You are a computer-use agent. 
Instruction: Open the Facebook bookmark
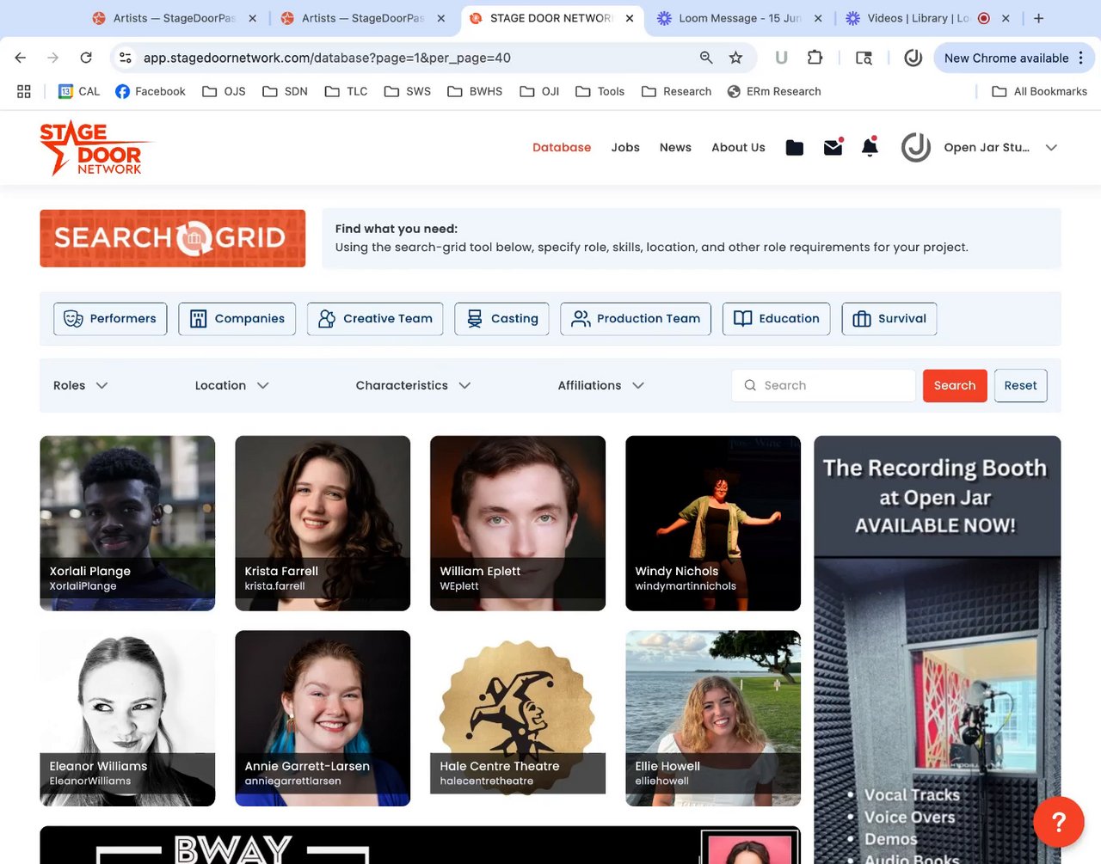click(x=151, y=91)
